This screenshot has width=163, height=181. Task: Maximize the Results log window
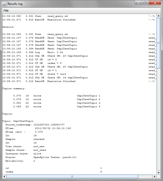coord(145,3)
